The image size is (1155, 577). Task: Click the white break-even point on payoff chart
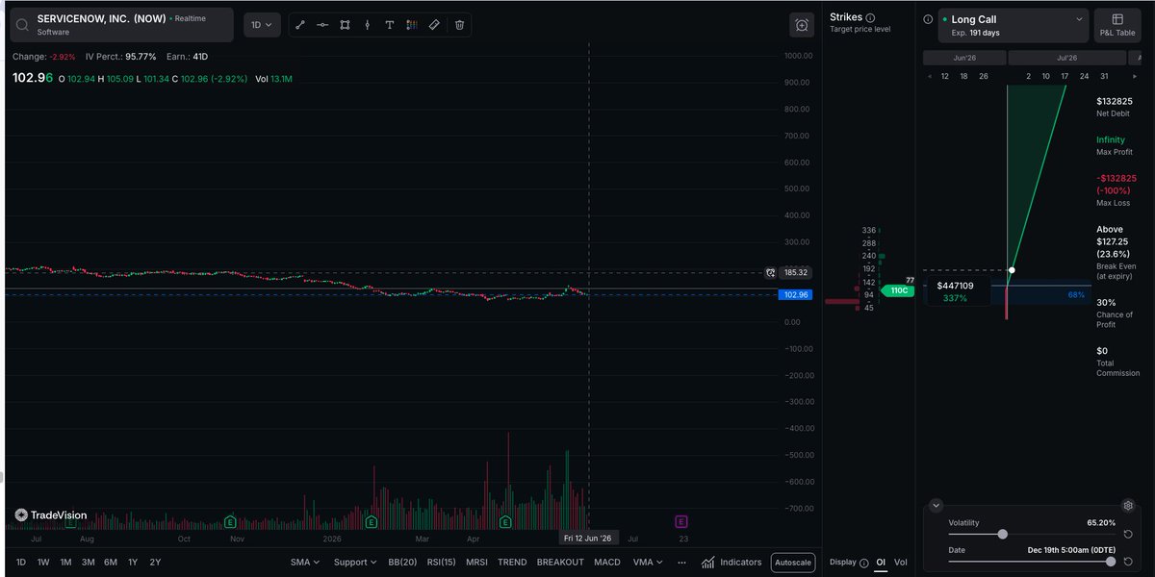pyautogui.click(x=1012, y=270)
